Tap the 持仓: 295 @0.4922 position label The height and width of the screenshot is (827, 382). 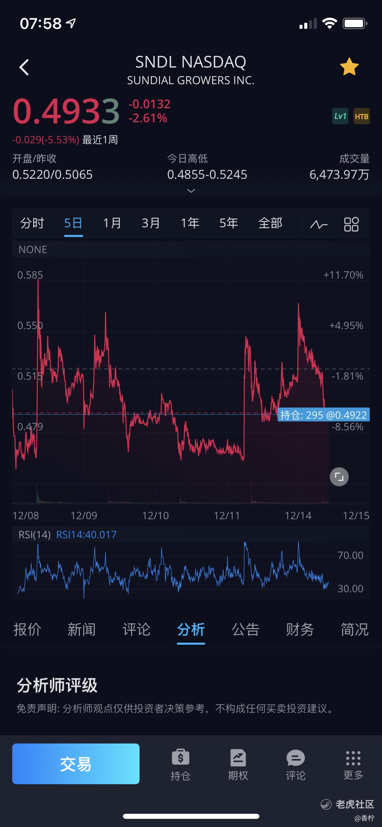tap(324, 415)
